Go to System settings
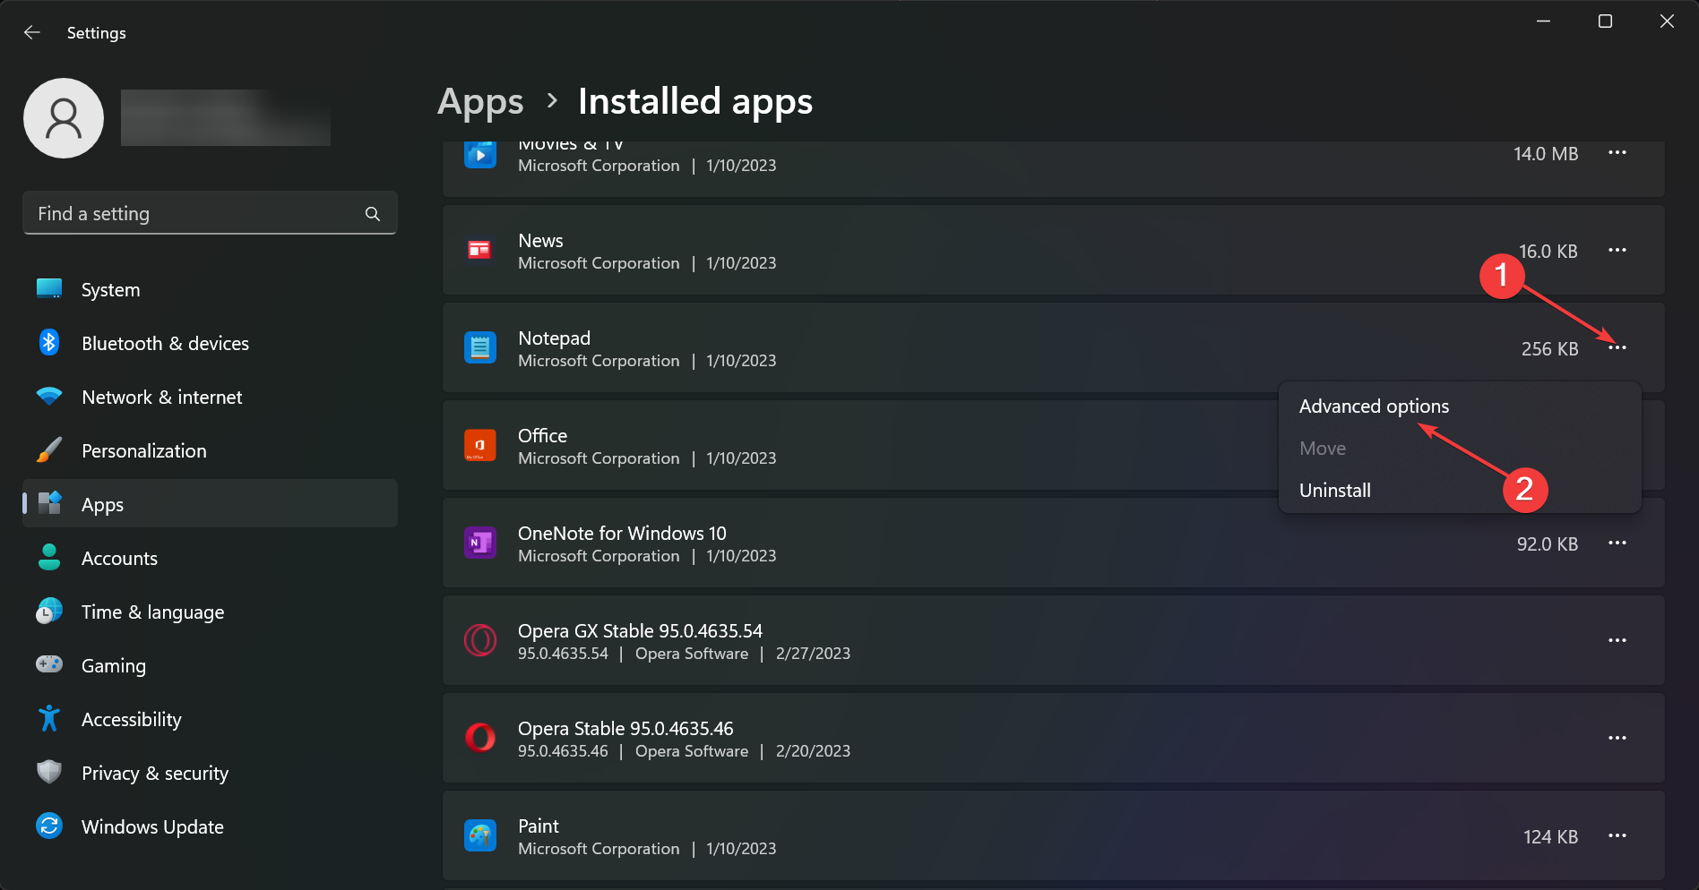The width and height of the screenshot is (1699, 890). point(210,289)
